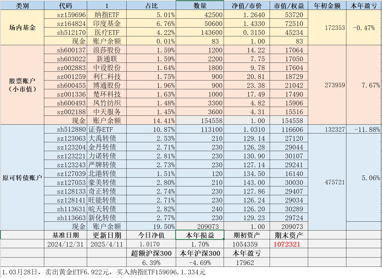Image resolution: width=382 pixels, height=278 pixels.
Task: Click the 5.06% yearly profit cell
Action: [364, 178]
